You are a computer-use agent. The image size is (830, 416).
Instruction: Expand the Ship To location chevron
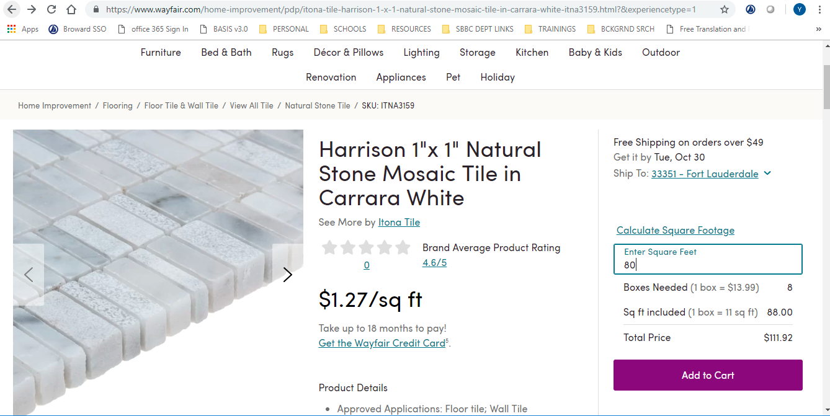click(767, 174)
